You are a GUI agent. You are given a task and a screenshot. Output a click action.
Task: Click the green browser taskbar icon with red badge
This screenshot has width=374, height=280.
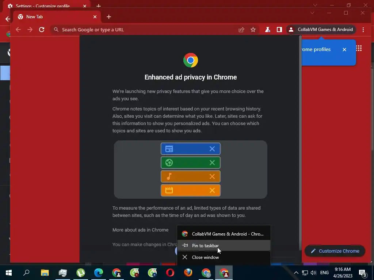pos(134,273)
